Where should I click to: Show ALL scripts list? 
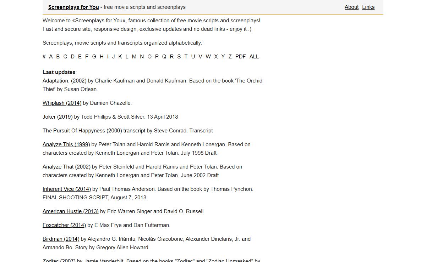[x=254, y=57]
